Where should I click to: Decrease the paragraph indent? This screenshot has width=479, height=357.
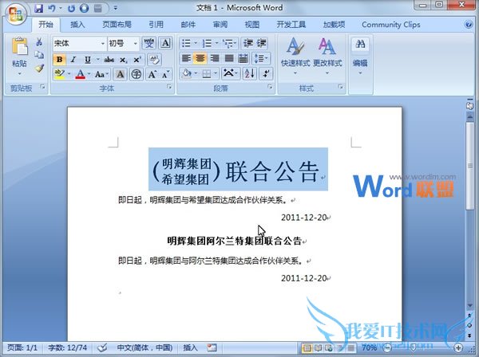[x=248, y=43]
